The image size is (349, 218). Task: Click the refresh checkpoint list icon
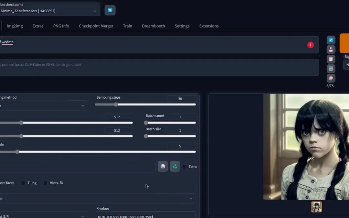click(110, 10)
